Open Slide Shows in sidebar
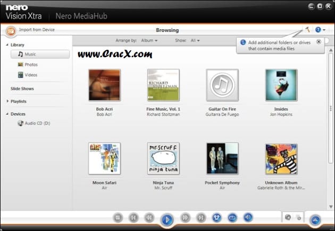This screenshot has width=335, height=231. (x=22, y=89)
